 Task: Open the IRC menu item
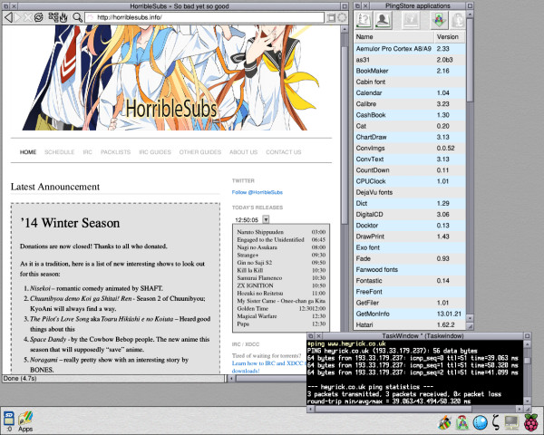(87, 152)
